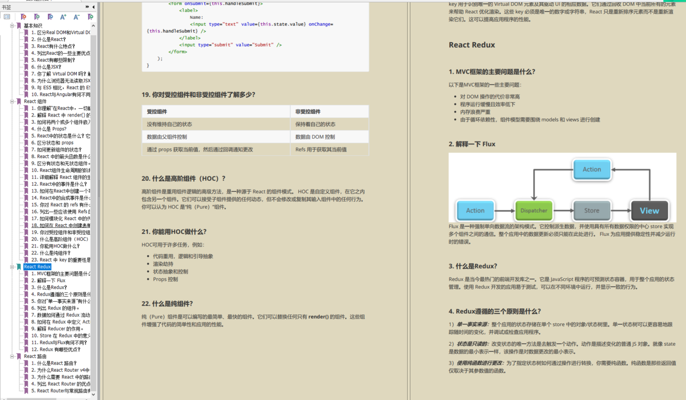686x400 pixels.
Task: Open bookmark 2. 什么是React?
Action: [48, 39]
